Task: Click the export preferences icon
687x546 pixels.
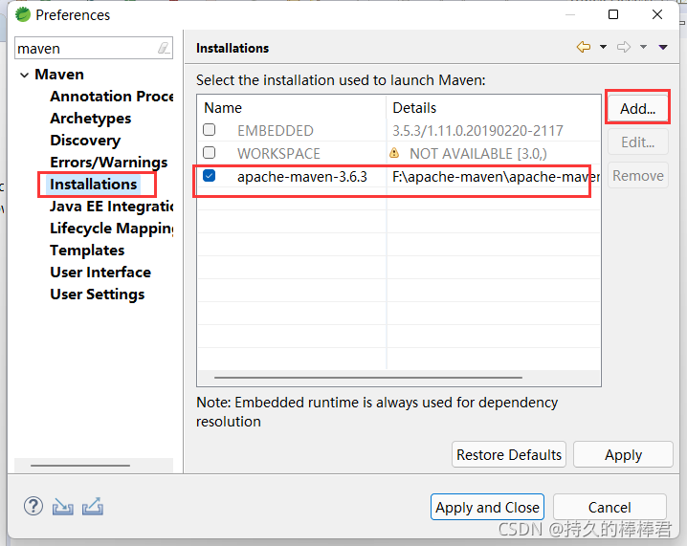Action: (x=93, y=506)
